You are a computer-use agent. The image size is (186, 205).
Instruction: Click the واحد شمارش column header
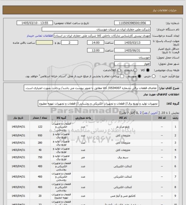coord(83,118)
